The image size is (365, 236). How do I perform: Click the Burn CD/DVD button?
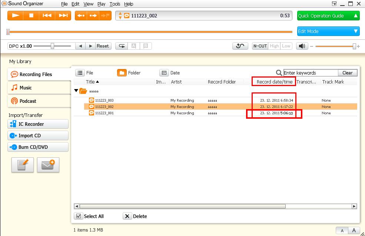tap(38, 147)
